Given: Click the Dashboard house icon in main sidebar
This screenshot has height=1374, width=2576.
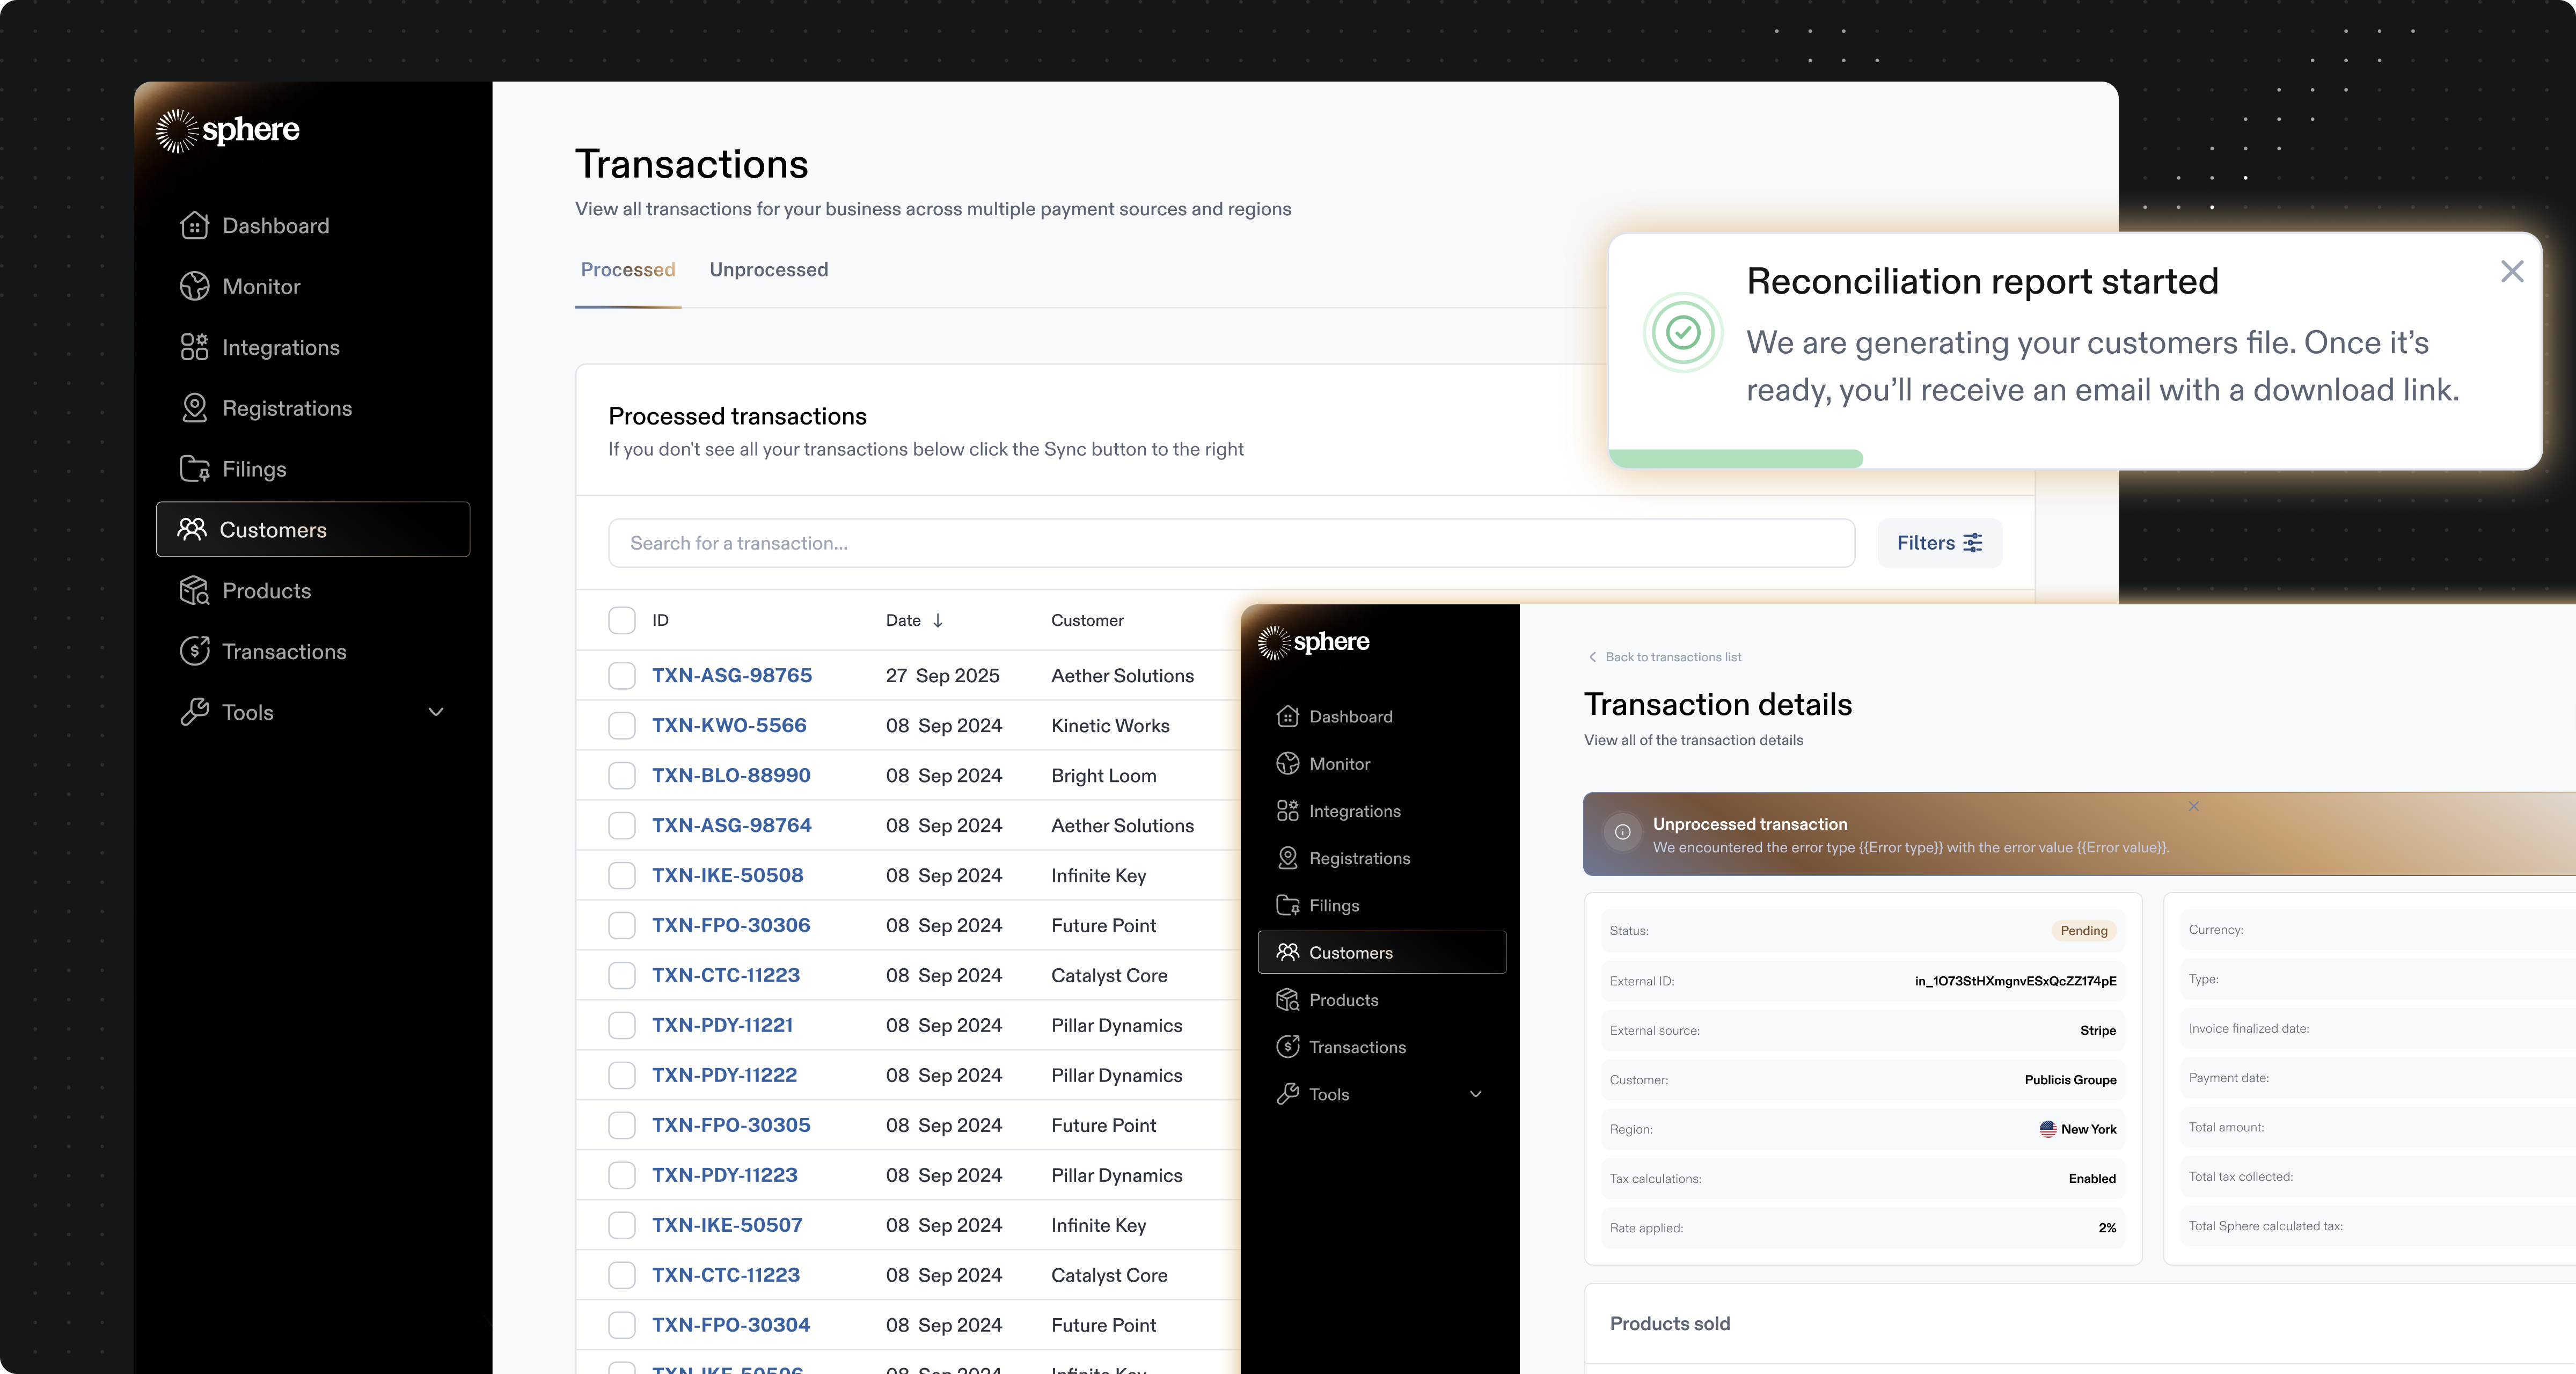Looking at the screenshot, I should coord(194,226).
